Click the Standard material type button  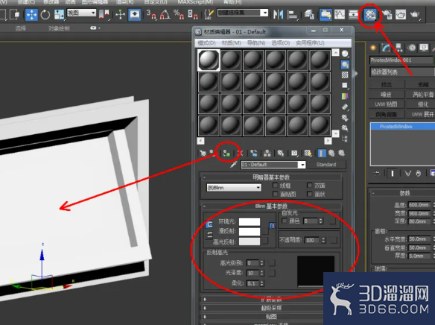click(x=326, y=165)
